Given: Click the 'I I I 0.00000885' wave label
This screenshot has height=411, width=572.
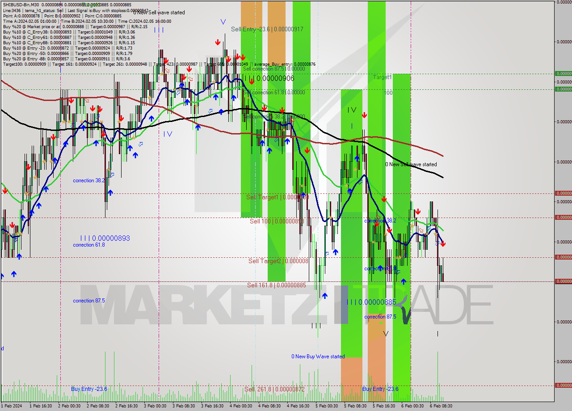Looking at the screenshot, I should (371, 302).
